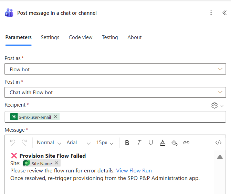The height and width of the screenshot is (194, 231).
Task: Click the Recipient gear settings icon
Action: tap(214, 105)
